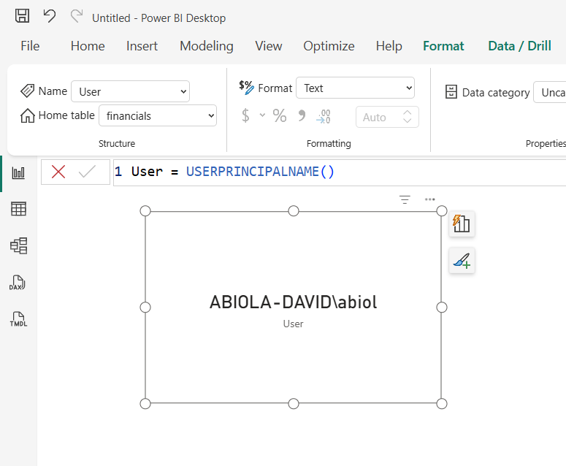Expand the Home table dropdown financials
Viewport: 566px width, 466px height.
click(158, 115)
